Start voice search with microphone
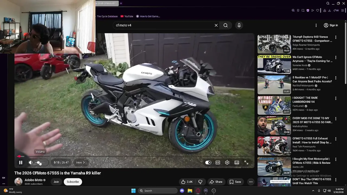 coord(239,25)
